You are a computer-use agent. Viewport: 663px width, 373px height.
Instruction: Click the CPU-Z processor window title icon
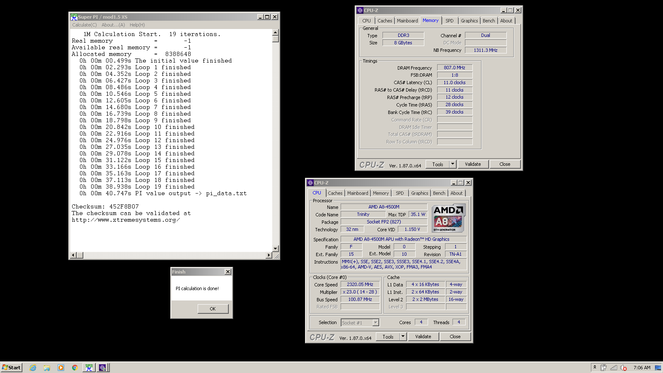coord(310,183)
